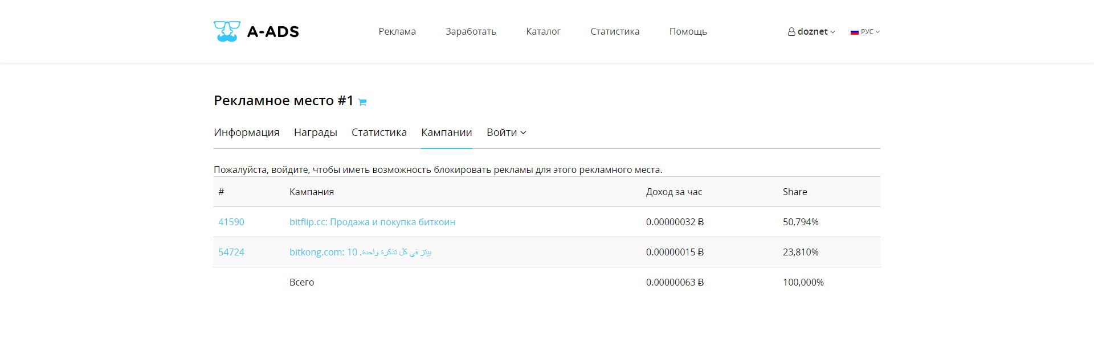
Task: Open the Статистика tab of ad unit
Action: tap(379, 133)
